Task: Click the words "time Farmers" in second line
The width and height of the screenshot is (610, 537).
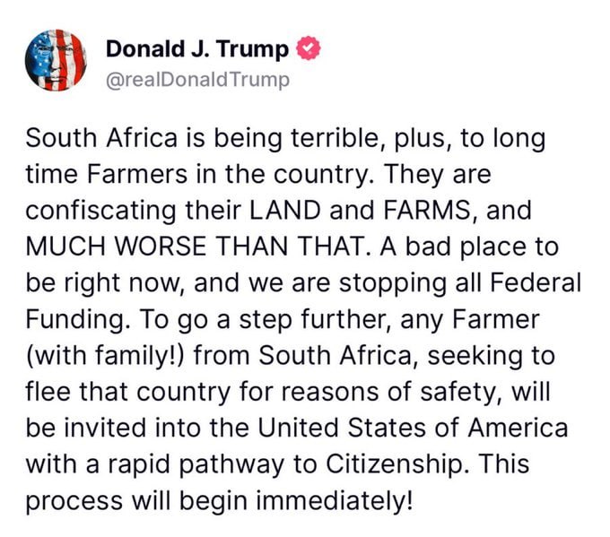Action: click(107, 174)
